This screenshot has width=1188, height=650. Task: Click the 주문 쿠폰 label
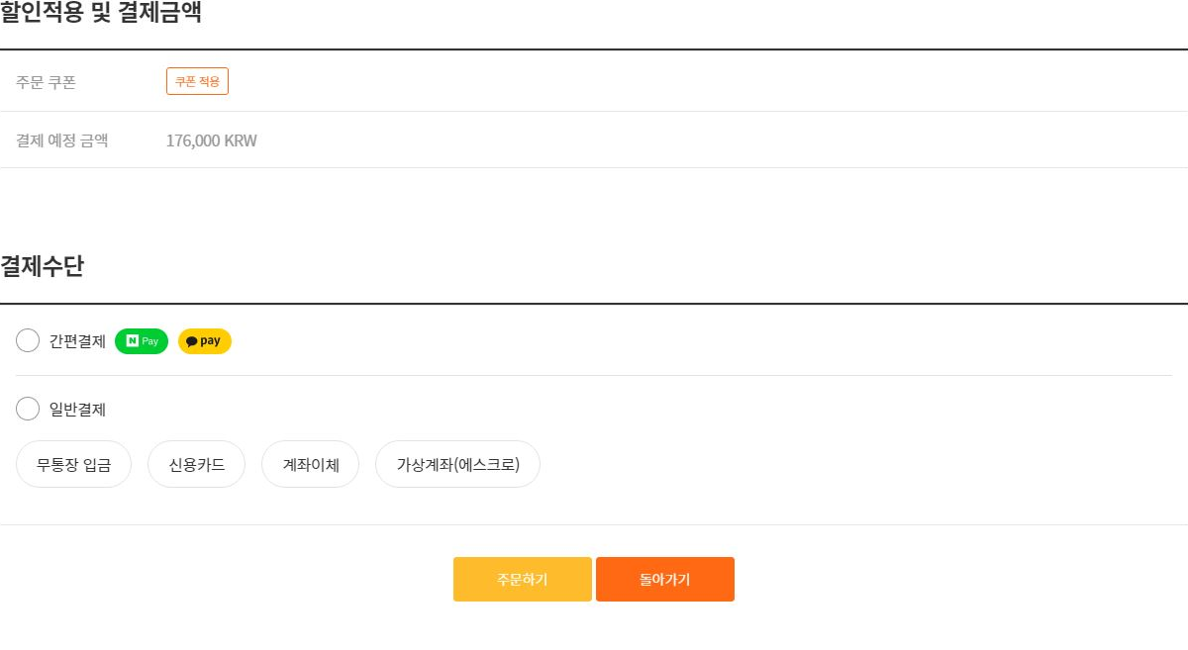(46, 82)
